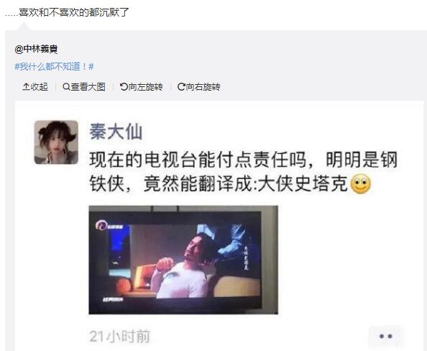427x351 pixels.
Task: Click the 21小时前 timestamp
Action: click(x=120, y=337)
